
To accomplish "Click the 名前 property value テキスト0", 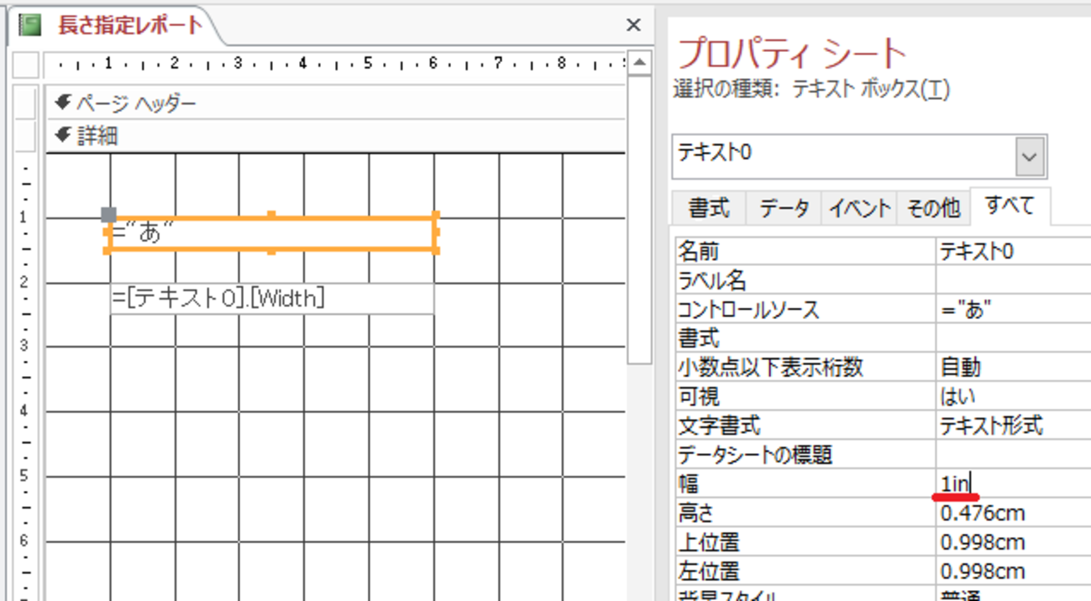I will tap(1013, 251).
